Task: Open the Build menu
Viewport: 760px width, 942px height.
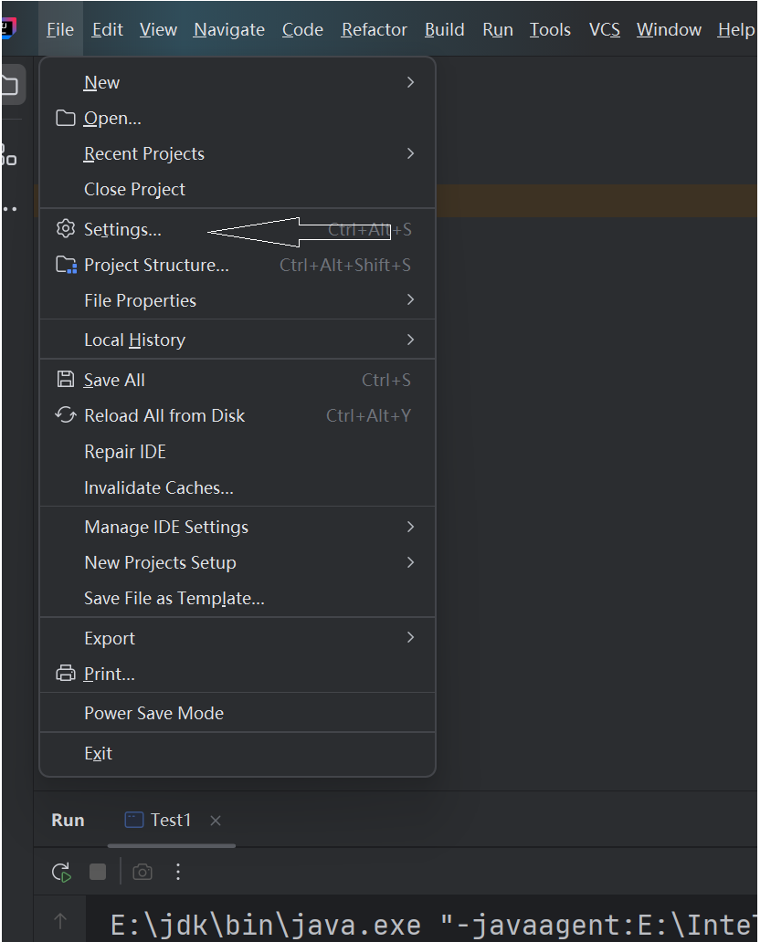Action: point(444,29)
